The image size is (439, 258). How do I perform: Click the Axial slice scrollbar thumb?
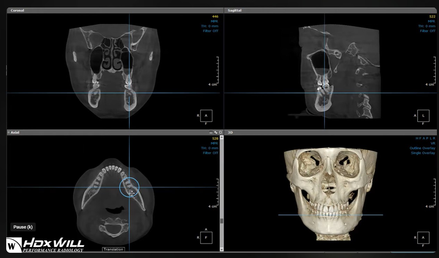[x=222, y=221]
